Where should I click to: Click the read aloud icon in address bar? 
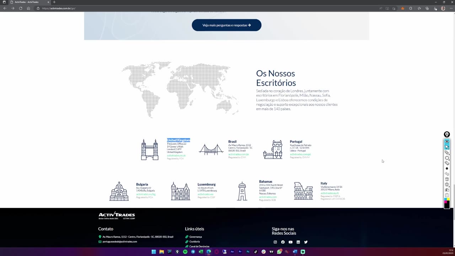point(381,8)
